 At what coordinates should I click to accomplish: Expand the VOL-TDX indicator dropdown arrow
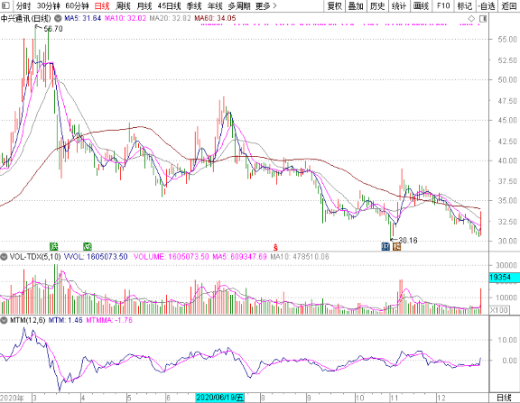point(4,257)
